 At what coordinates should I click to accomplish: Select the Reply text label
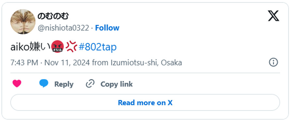pos(64,84)
